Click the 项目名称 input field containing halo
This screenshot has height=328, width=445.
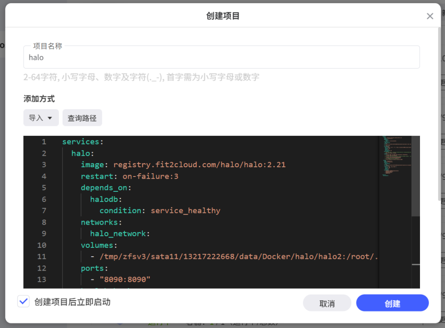tap(222, 57)
